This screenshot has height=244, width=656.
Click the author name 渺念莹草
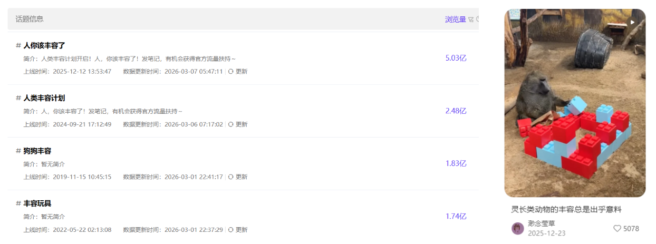point(542,223)
